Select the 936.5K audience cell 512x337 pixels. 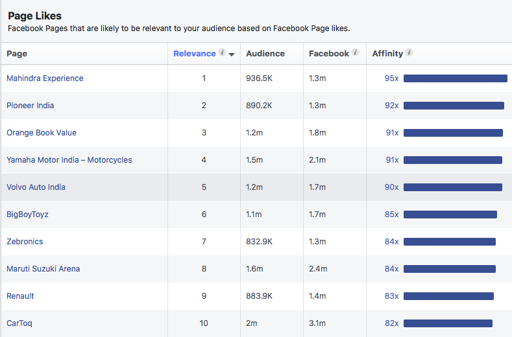[260, 78]
